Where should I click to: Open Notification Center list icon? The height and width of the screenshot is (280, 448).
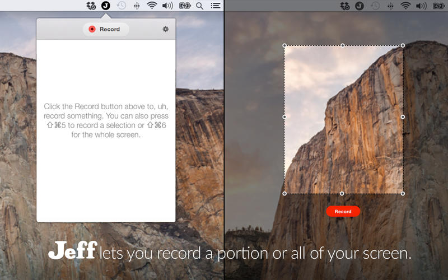[215, 6]
